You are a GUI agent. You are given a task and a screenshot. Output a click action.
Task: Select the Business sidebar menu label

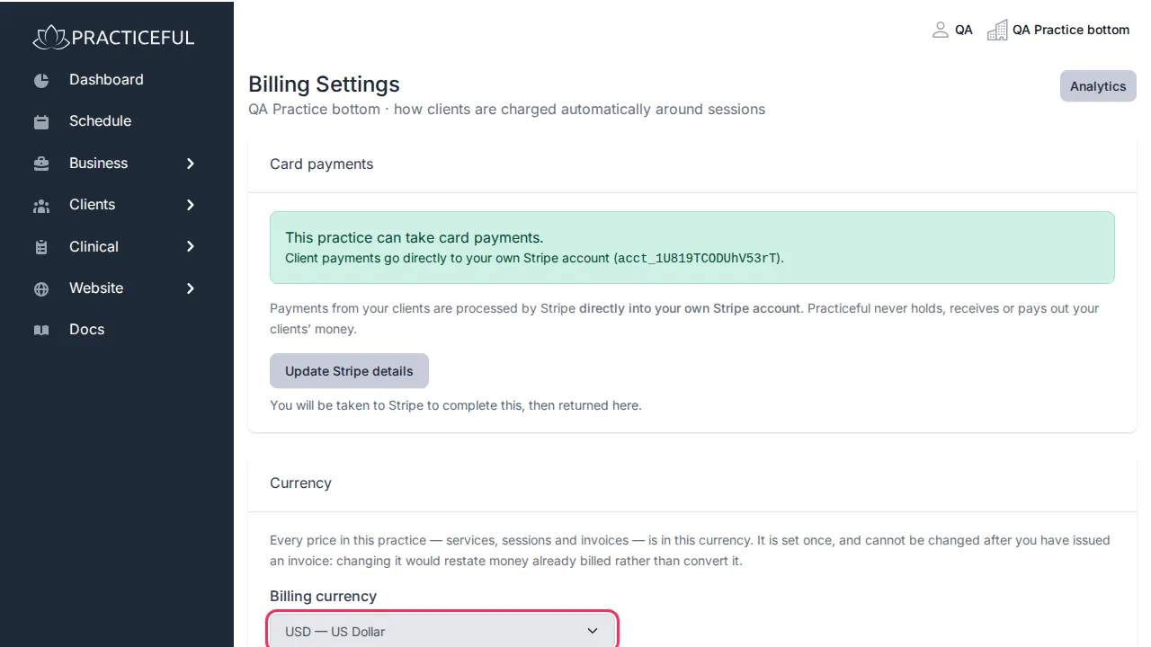[x=98, y=164]
